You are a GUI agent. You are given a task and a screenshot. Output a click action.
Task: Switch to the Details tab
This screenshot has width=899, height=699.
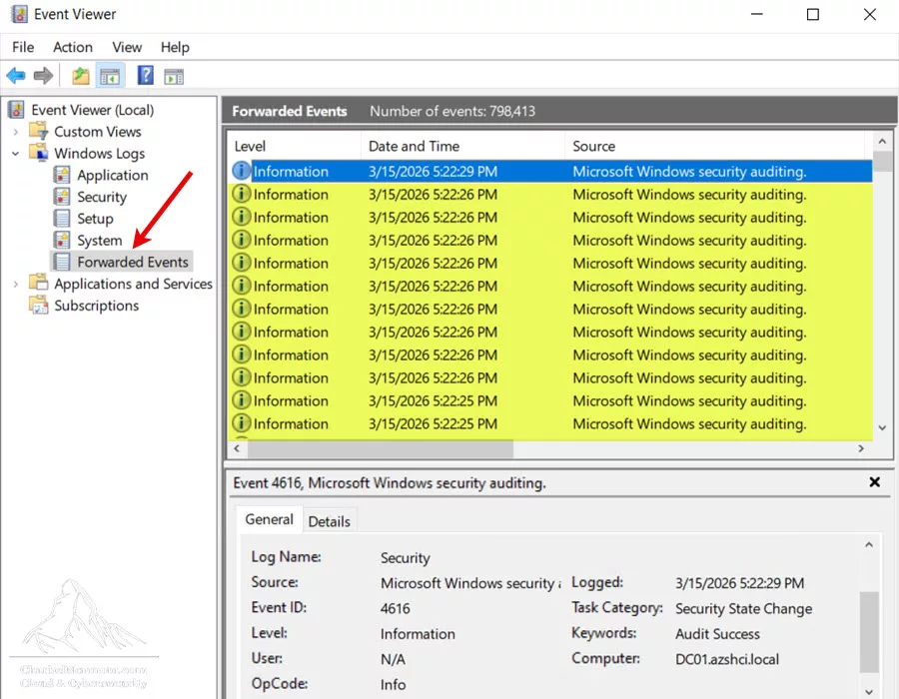click(329, 521)
